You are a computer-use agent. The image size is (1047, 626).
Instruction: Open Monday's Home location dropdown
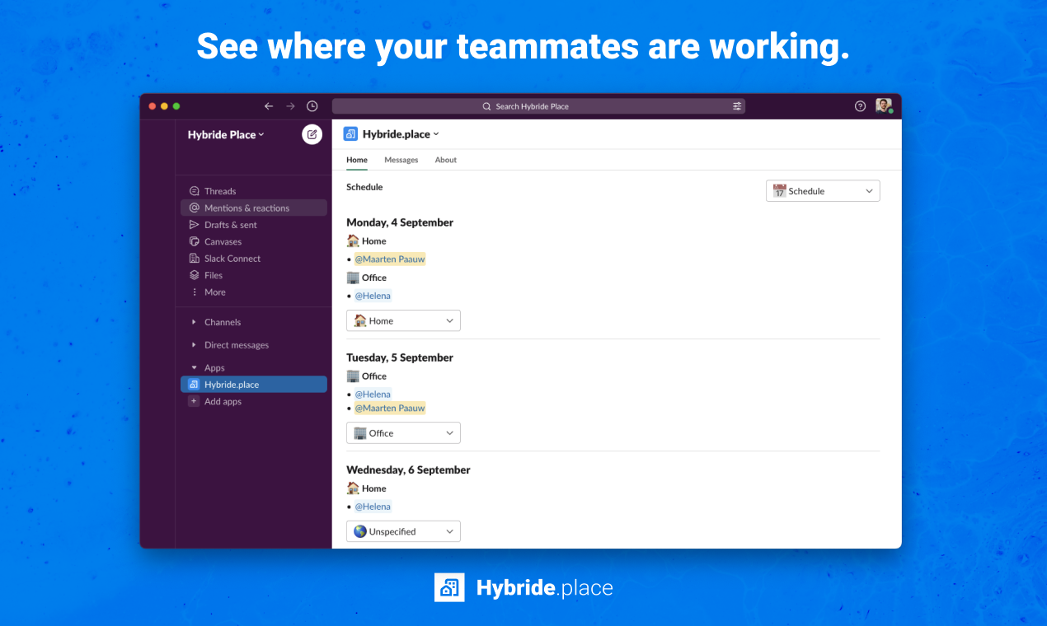point(403,320)
